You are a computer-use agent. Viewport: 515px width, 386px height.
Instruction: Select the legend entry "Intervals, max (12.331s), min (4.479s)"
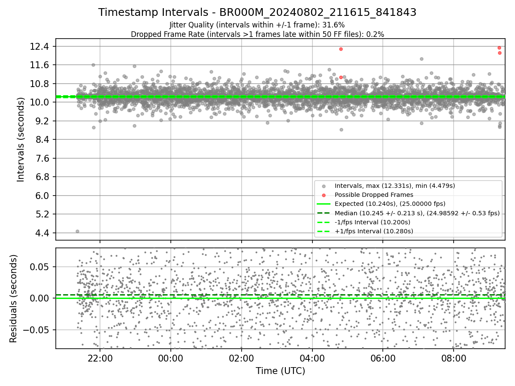coord(395,186)
